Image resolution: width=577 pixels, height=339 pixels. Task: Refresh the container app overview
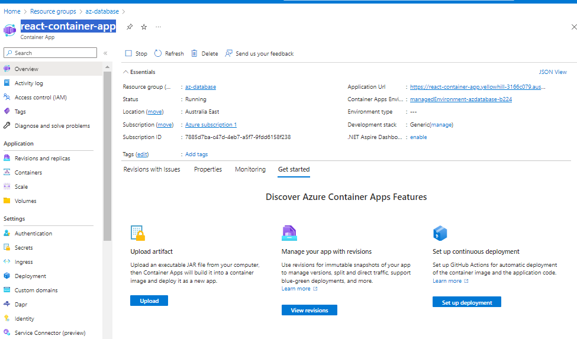(x=169, y=54)
